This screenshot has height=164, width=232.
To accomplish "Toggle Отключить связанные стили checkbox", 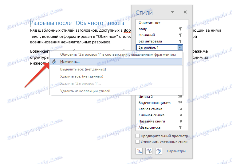I will point(137,142).
